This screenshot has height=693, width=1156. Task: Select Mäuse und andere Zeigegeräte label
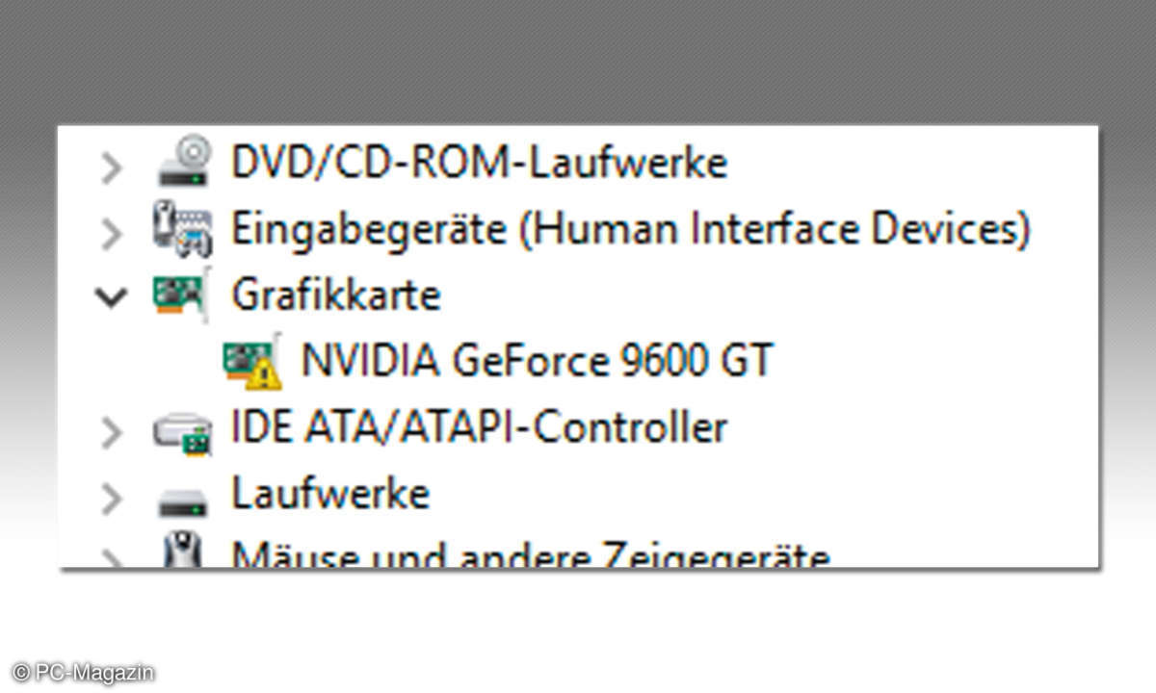531,554
